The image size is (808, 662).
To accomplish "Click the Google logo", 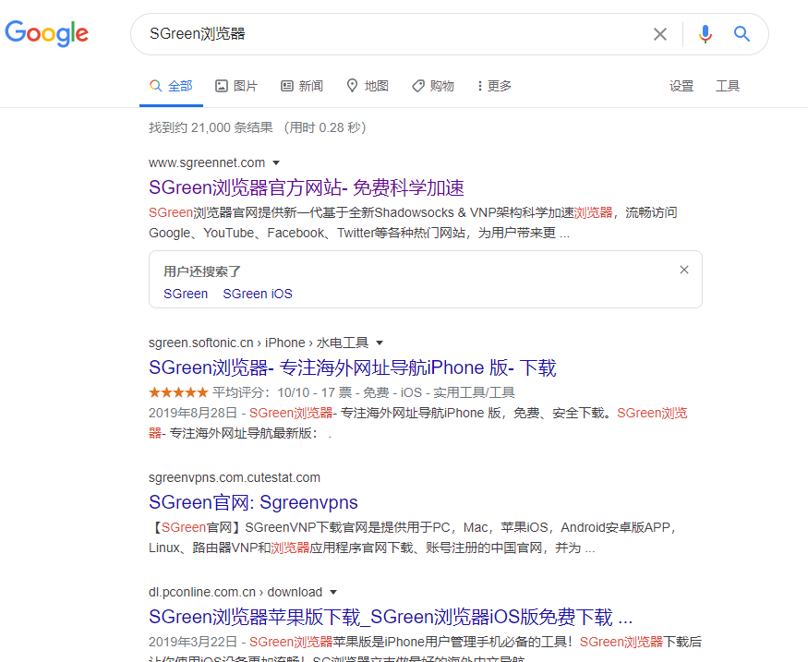I will pyautogui.click(x=47, y=34).
